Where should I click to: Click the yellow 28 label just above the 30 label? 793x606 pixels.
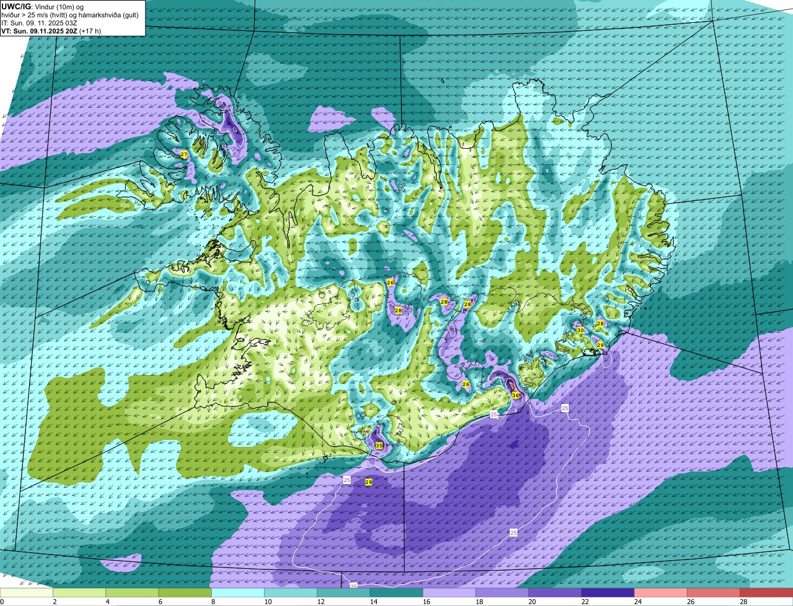[x=600, y=323]
